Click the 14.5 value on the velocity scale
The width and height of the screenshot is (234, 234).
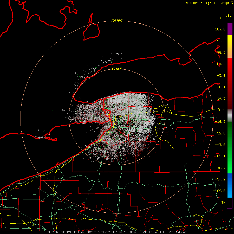(221, 99)
